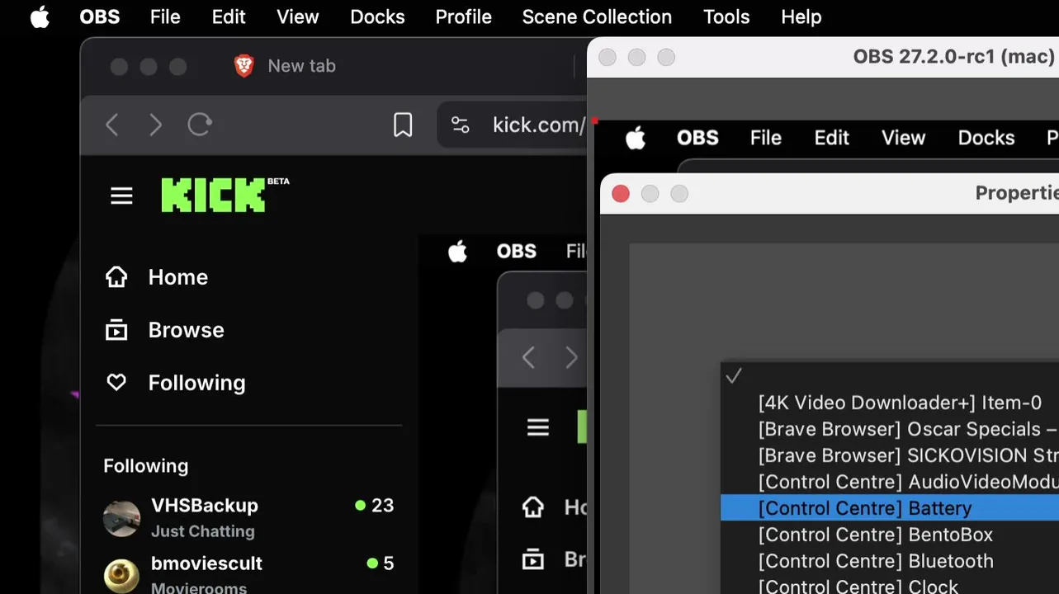The height and width of the screenshot is (594, 1059).
Task: Click nested hamburger menu in recursive preview
Action: pyautogui.click(x=538, y=427)
